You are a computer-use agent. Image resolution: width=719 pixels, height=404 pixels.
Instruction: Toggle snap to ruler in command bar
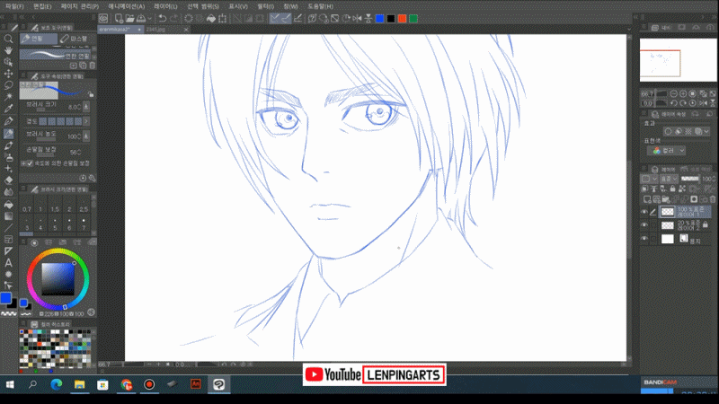275,18
